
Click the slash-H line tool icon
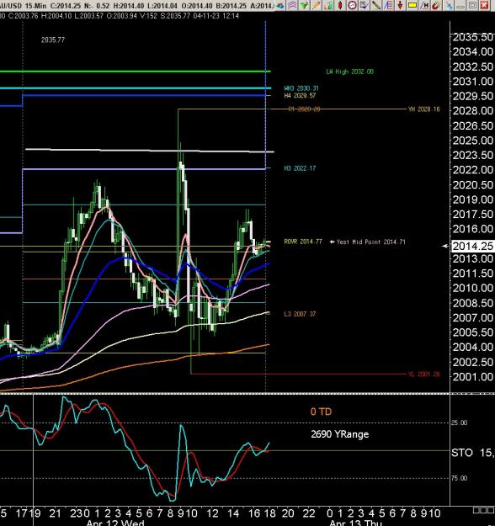(x=424, y=5)
